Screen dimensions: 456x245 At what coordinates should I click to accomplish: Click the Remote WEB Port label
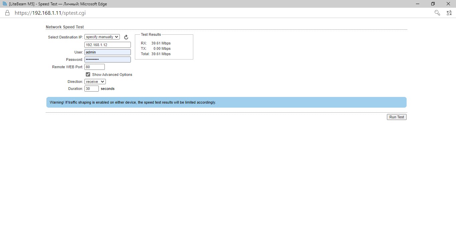coord(67,67)
